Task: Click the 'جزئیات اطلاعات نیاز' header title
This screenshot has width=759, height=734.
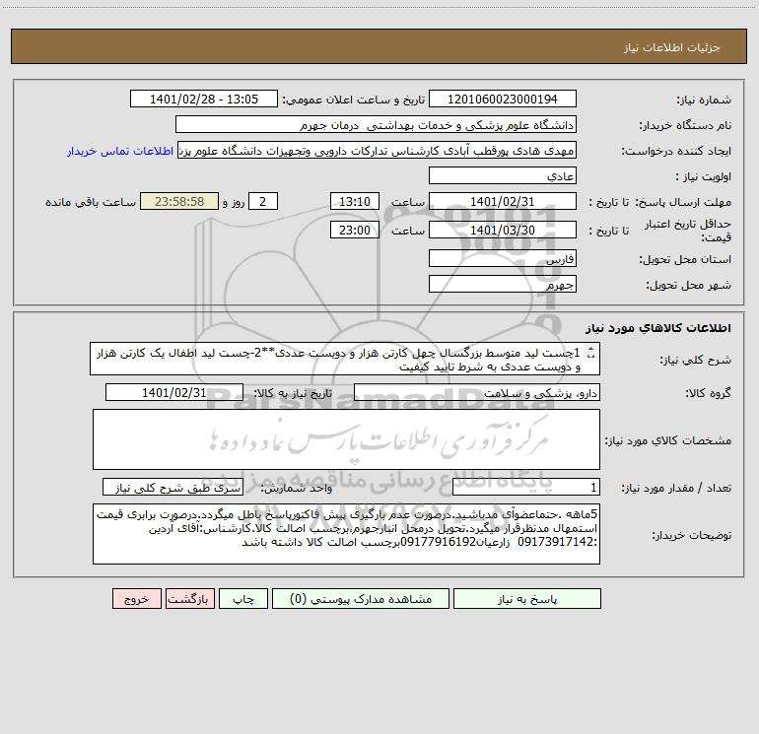Action: [672, 47]
